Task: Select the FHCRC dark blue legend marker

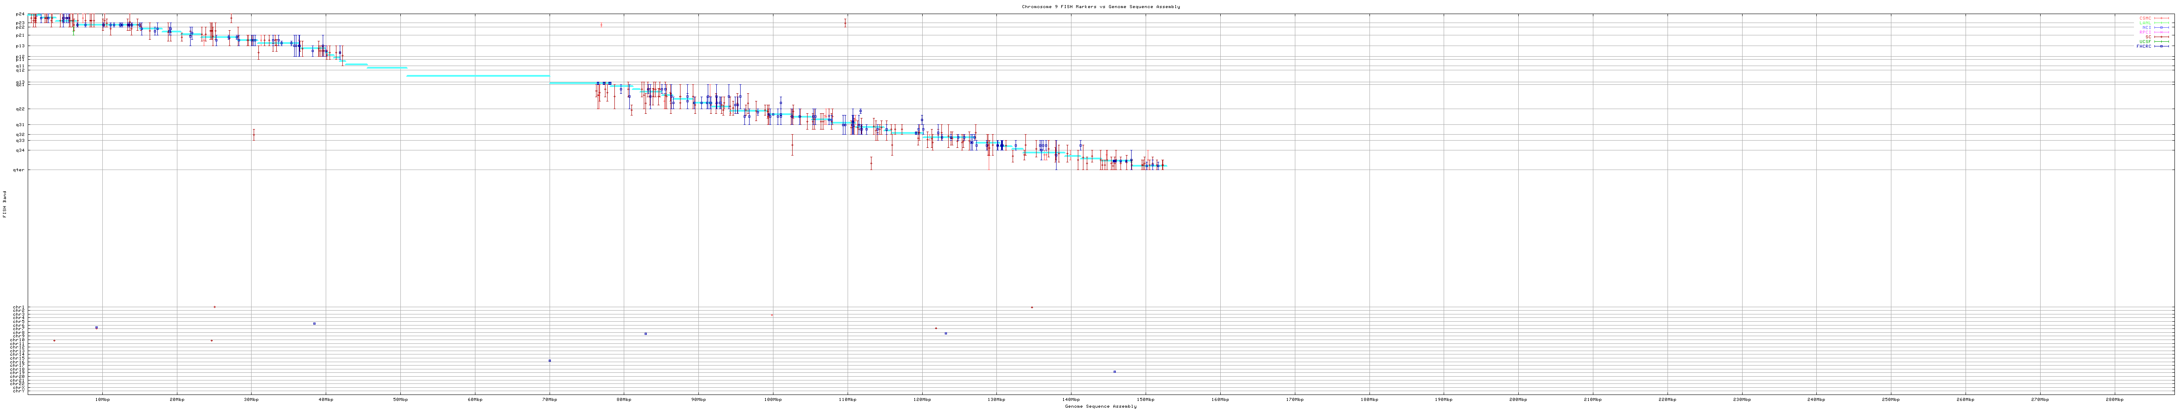Action: tap(2163, 46)
